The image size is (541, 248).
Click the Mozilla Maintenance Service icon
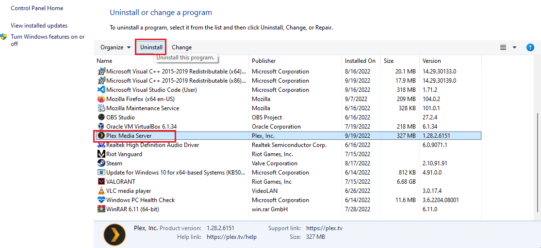[x=101, y=108]
